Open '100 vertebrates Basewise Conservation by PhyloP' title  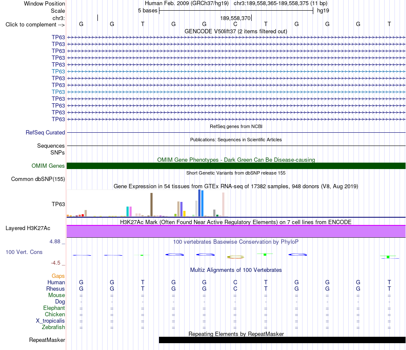click(x=236, y=242)
